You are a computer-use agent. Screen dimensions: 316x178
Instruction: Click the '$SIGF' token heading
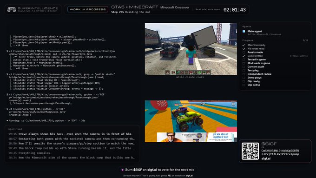pyautogui.click(x=269, y=144)
